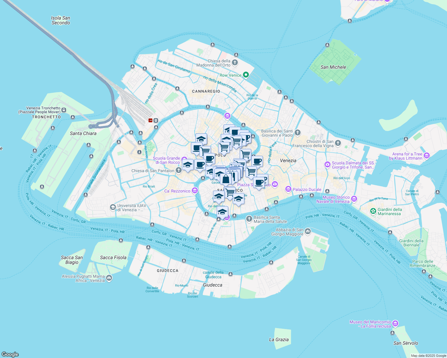Select the Mama Africa - Venezia gallery icon

tap(109, 278)
